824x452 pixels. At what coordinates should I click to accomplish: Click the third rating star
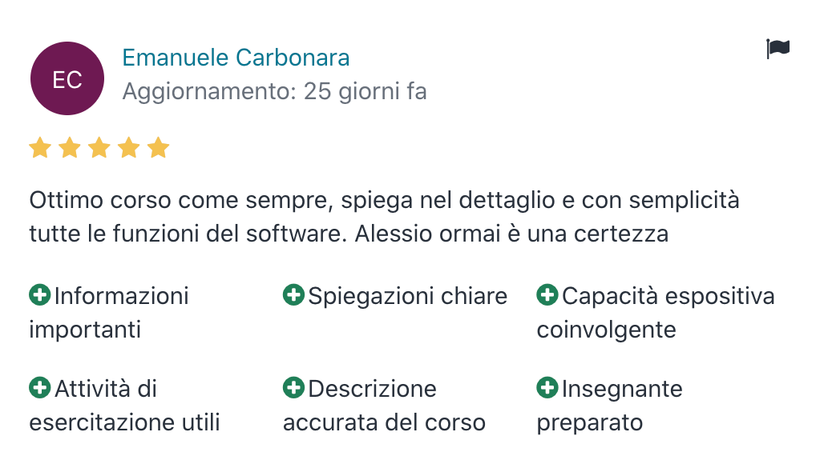click(x=99, y=148)
